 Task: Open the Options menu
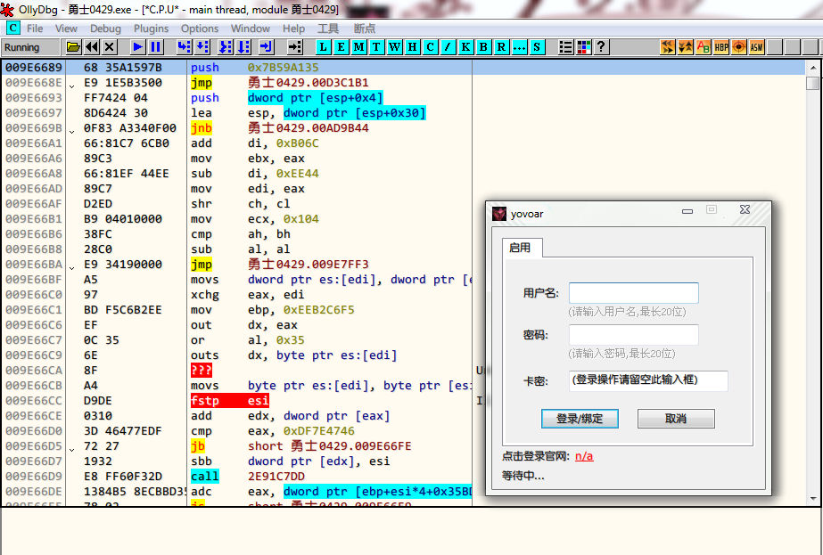[x=200, y=29]
